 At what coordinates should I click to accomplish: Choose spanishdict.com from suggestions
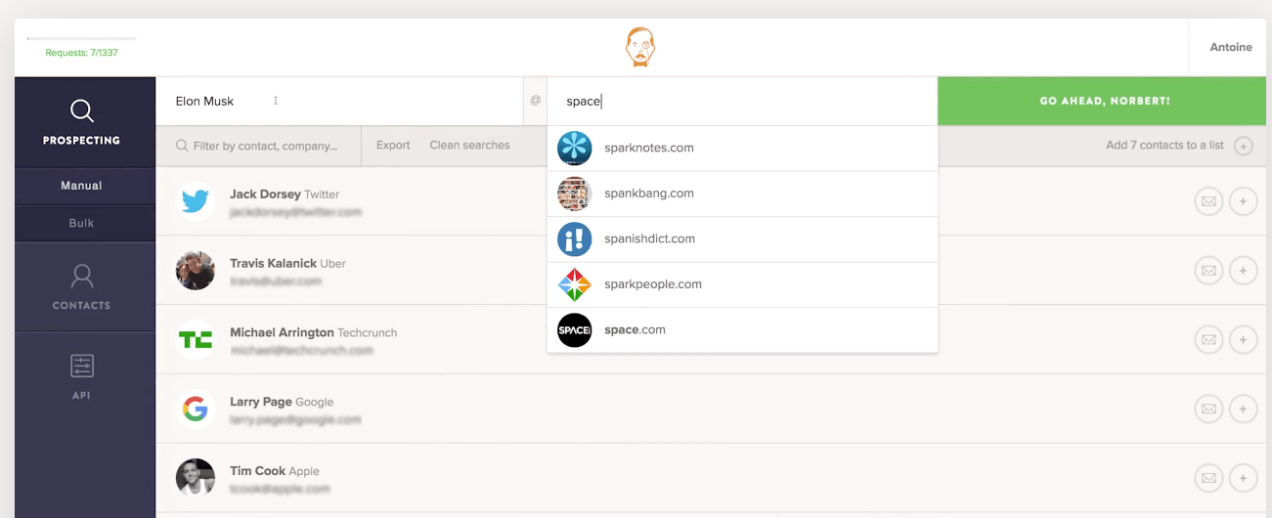(x=742, y=239)
